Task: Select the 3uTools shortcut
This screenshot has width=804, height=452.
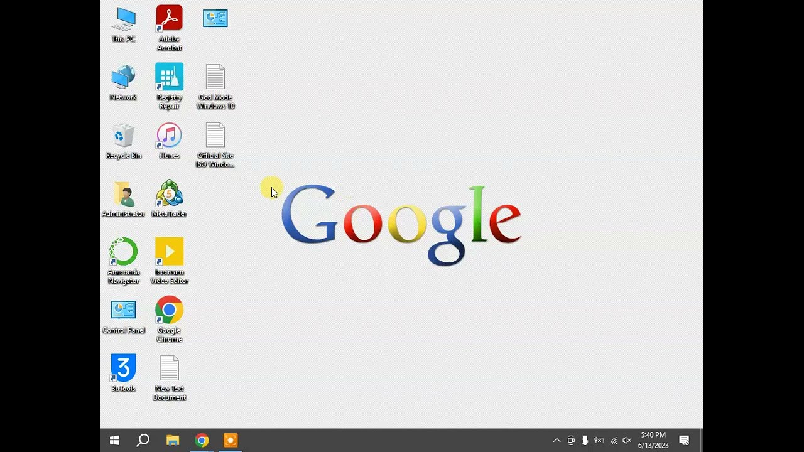Action: click(123, 374)
